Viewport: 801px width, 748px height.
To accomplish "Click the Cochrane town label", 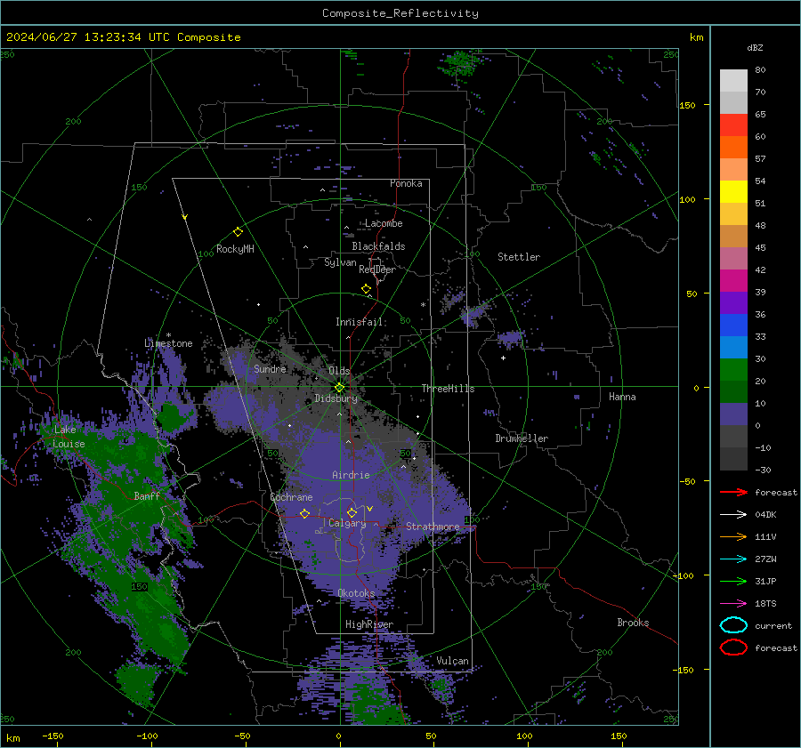I will [x=291, y=497].
